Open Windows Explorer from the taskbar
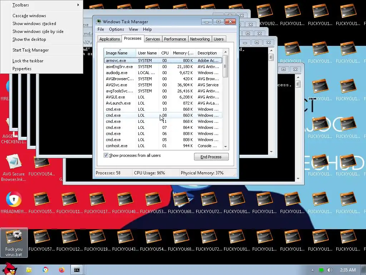 29,270
